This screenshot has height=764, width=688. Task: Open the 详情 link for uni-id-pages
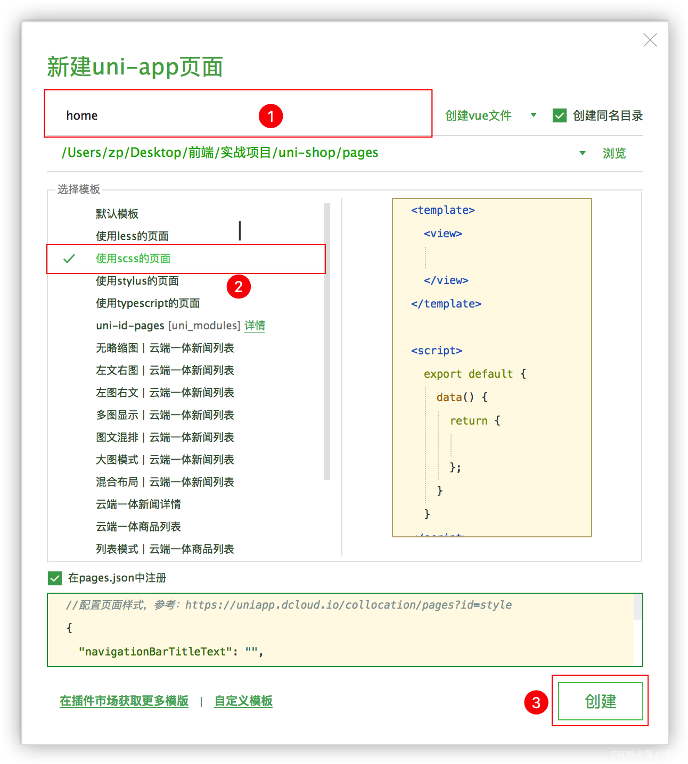point(255,326)
